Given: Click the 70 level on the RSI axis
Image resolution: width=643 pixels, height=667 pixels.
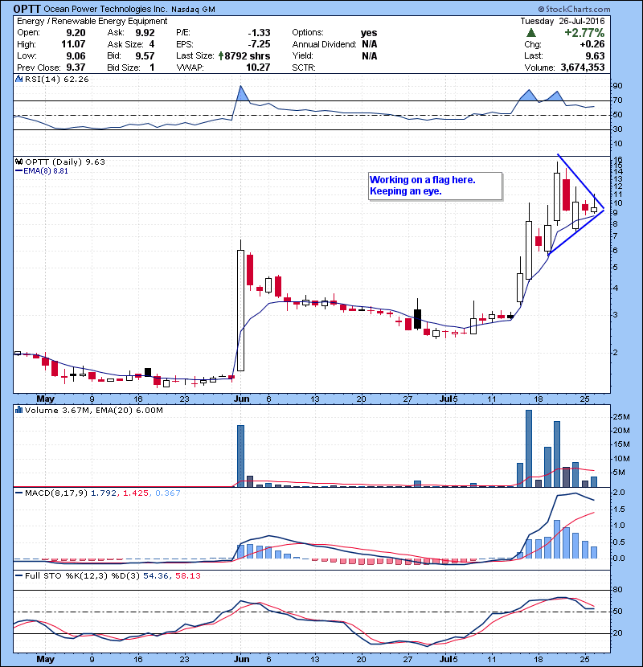Looking at the screenshot, I should tap(617, 100).
